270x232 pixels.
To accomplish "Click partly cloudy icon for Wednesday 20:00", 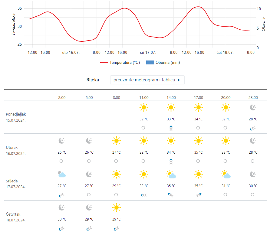I will tap(226, 174).
